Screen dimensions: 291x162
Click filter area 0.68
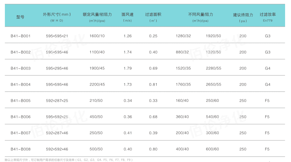[x=153, y=117]
